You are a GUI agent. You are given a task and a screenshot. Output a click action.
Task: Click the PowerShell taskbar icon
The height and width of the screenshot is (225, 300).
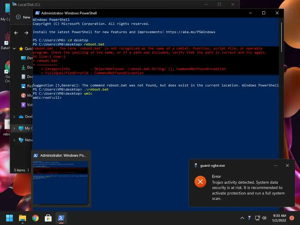[61, 218]
